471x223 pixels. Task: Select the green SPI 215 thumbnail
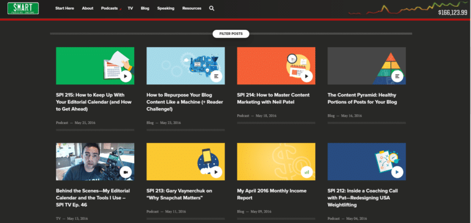95,66
